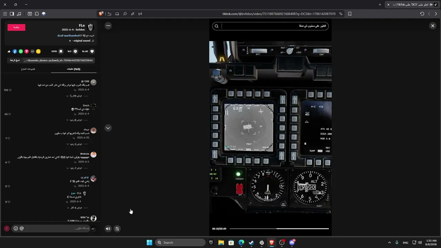The image size is (441, 248).
Task: Open a new browser tab
Action: click(380, 4)
